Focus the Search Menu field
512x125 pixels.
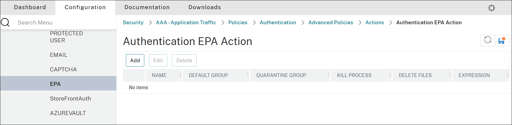coord(65,23)
